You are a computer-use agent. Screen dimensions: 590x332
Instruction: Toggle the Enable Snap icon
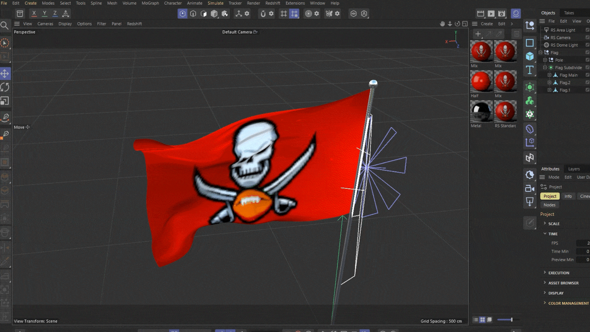coord(263,14)
